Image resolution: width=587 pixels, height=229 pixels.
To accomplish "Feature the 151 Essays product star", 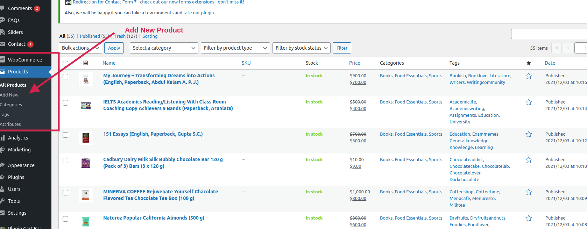I will pyautogui.click(x=529, y=134).
